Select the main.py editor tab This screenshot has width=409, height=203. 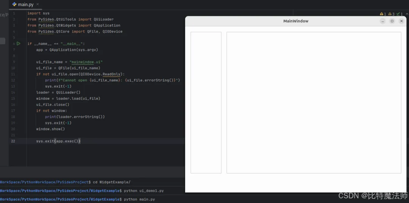(25, 5)
